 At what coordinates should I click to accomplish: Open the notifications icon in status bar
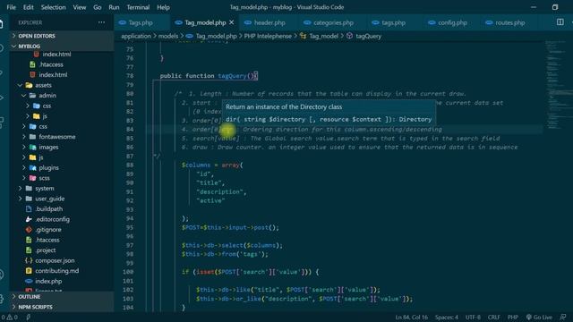[x=563, y=318]
